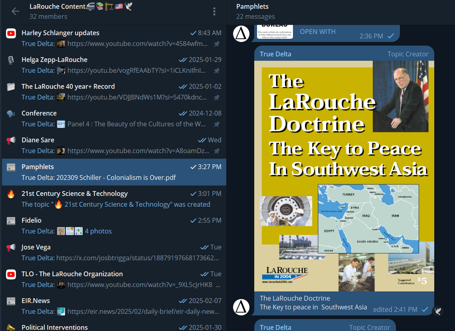Open the Diane Sare topic

tap(114, 145)
